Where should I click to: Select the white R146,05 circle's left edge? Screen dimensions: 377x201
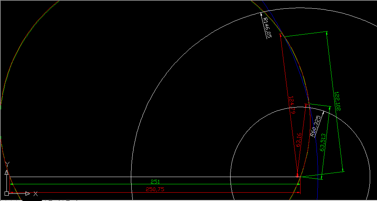click(131, 177)
